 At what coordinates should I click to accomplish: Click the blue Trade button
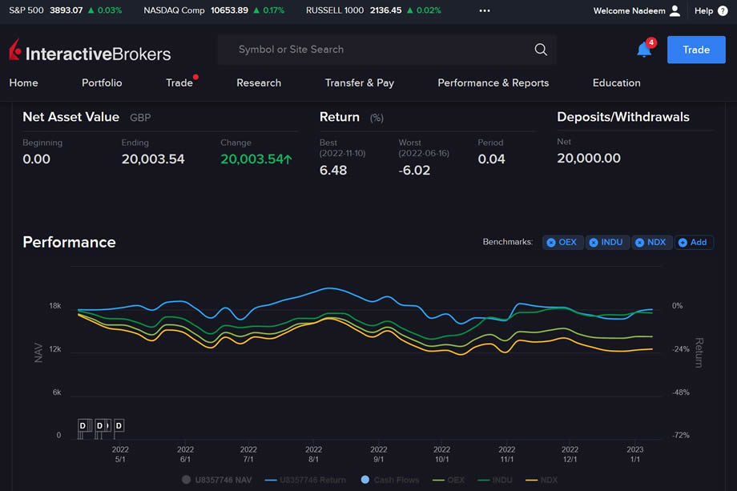[695, 50]
